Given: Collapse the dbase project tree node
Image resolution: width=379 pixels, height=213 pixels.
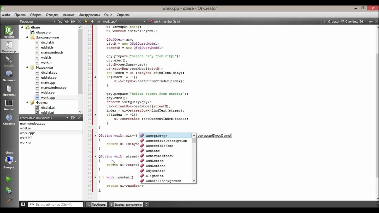Looking at the screenshot, I should tap(22, 27).
